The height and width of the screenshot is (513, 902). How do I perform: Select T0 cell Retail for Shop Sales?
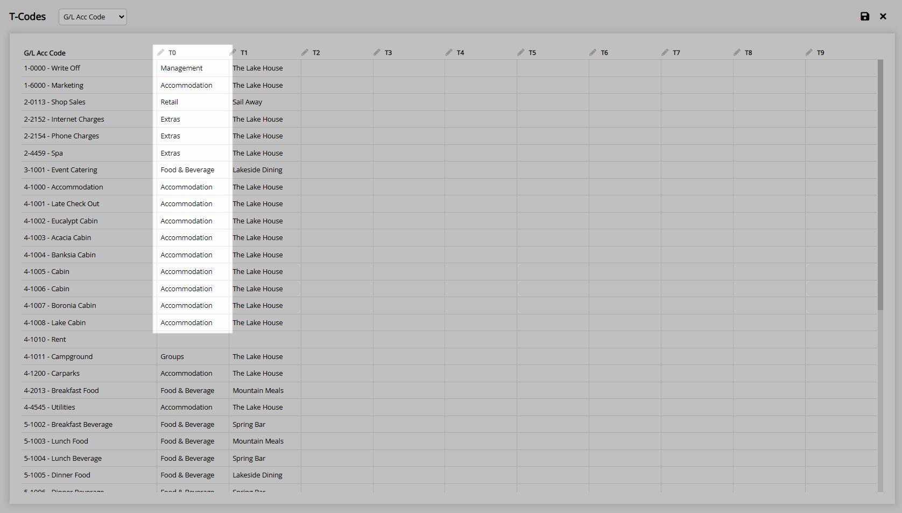point(193,102)
